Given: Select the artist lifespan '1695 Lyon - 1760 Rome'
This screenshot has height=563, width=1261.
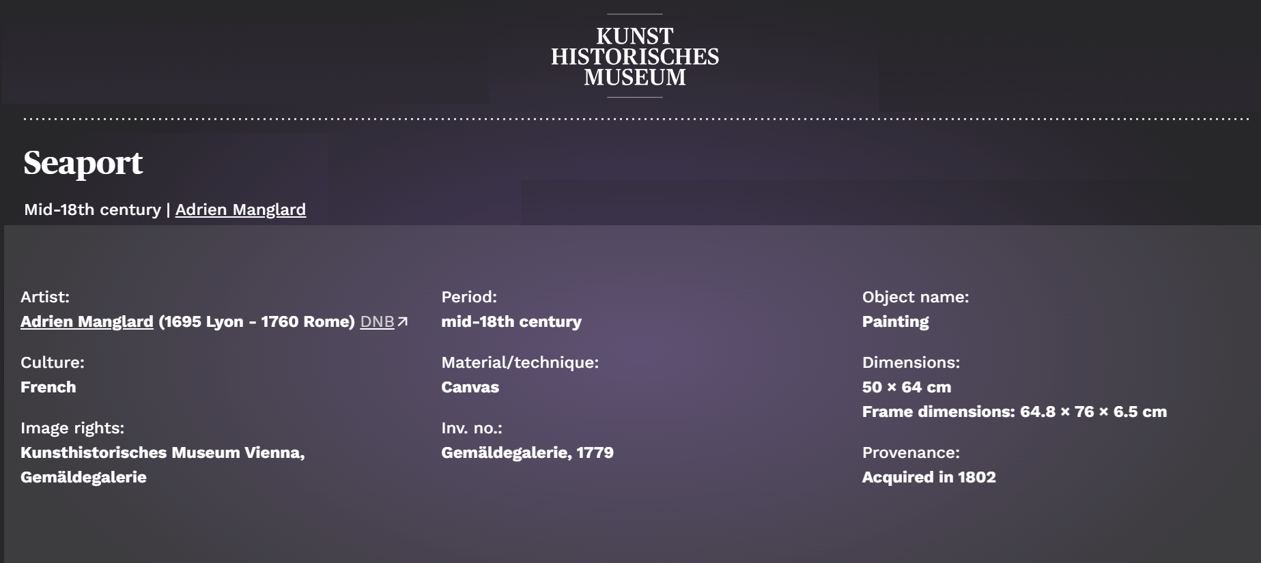Looking at the screenshot, I should pyautogui.click(x=257, y=321).
